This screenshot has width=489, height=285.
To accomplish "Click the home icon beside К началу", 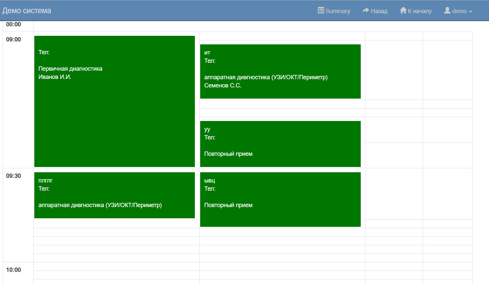I will (x=403, y=11).
